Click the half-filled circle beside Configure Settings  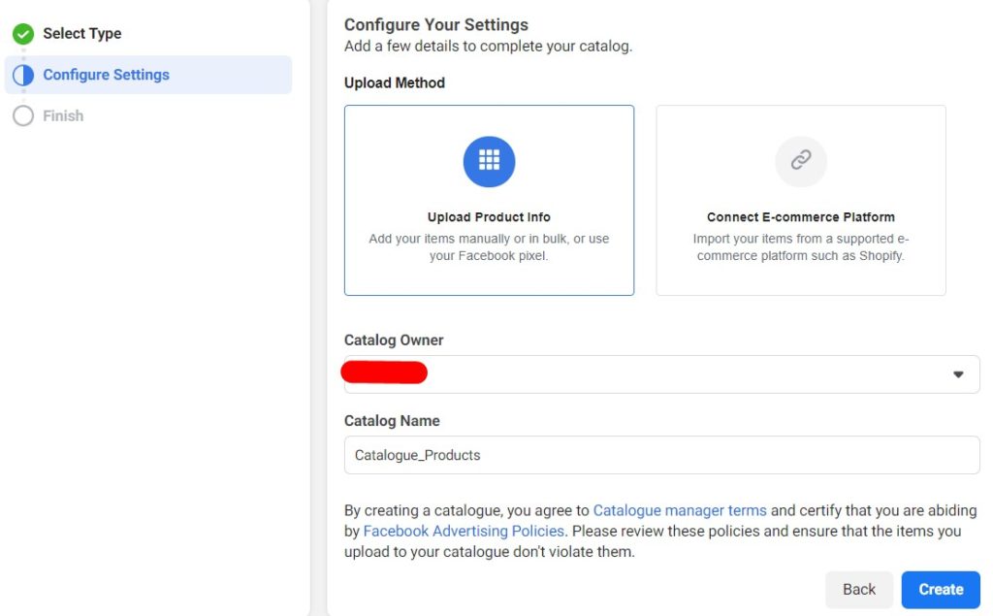point(23,75)
